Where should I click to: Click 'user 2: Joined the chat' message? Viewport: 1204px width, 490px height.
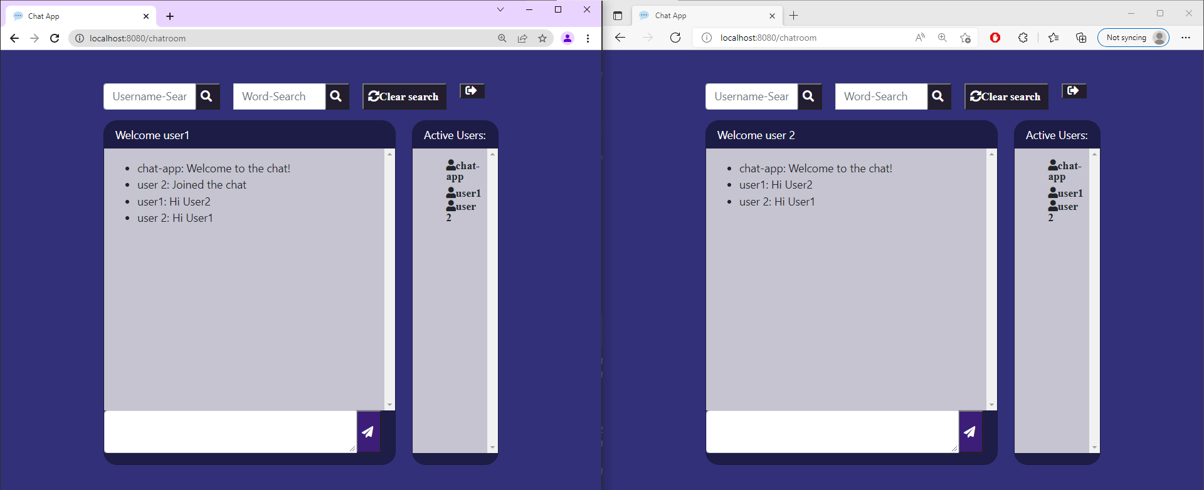(x=192, y=185)
